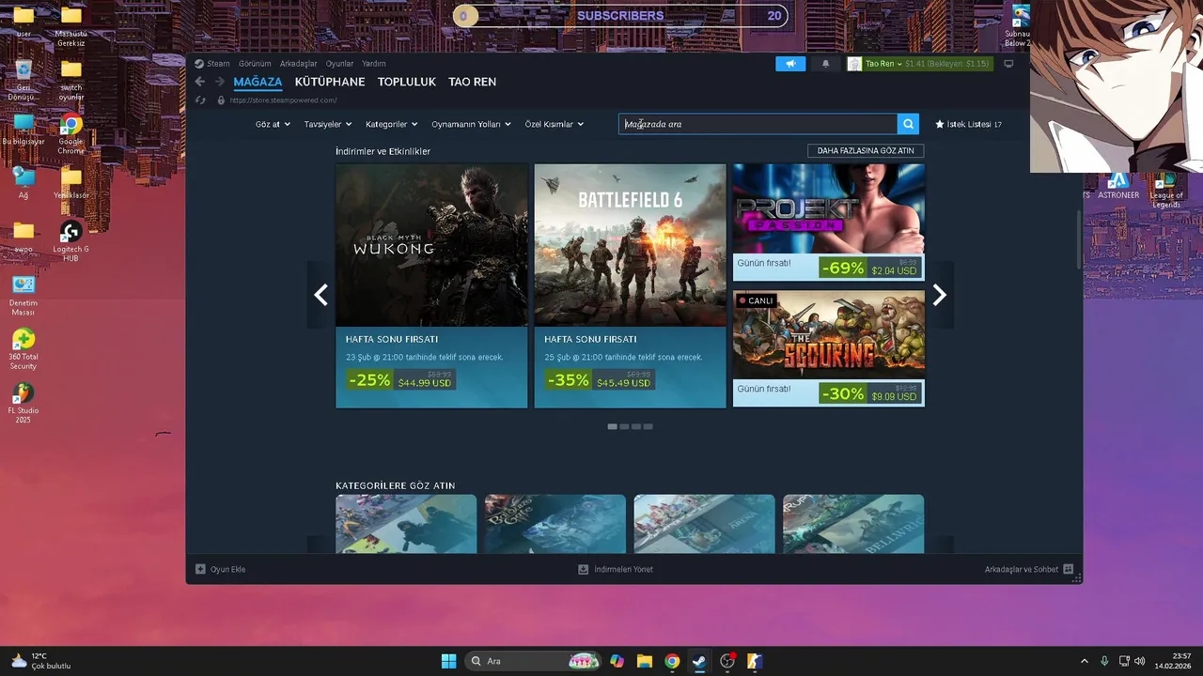Switch to the MAĞAZA tab
This screenshot has height=676, width=1203.
point(258,82)
